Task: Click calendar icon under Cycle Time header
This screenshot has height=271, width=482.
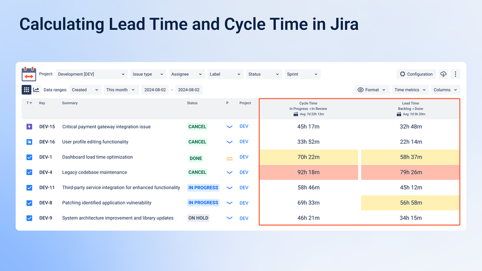Action: click(x=295, y=114)
